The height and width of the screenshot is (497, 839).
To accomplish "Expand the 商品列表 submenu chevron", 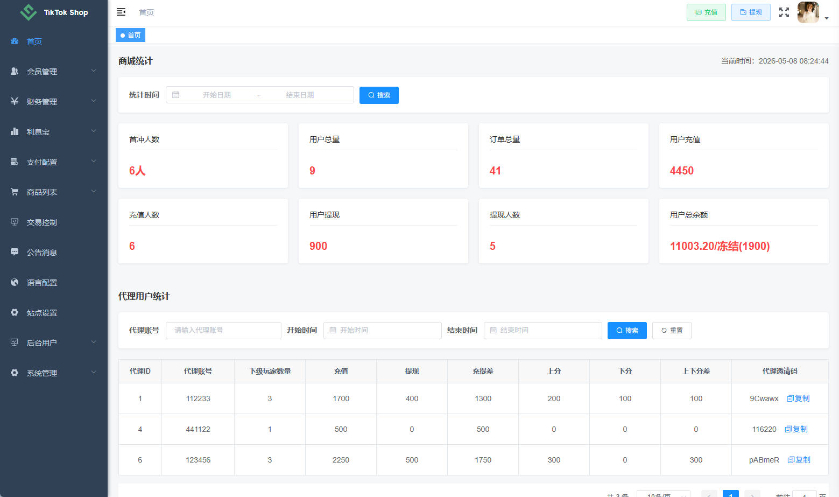I will coord(94,191).
